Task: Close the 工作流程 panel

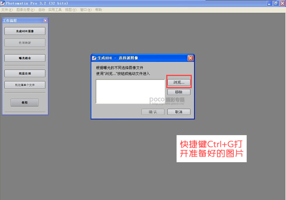Action: 45,21
